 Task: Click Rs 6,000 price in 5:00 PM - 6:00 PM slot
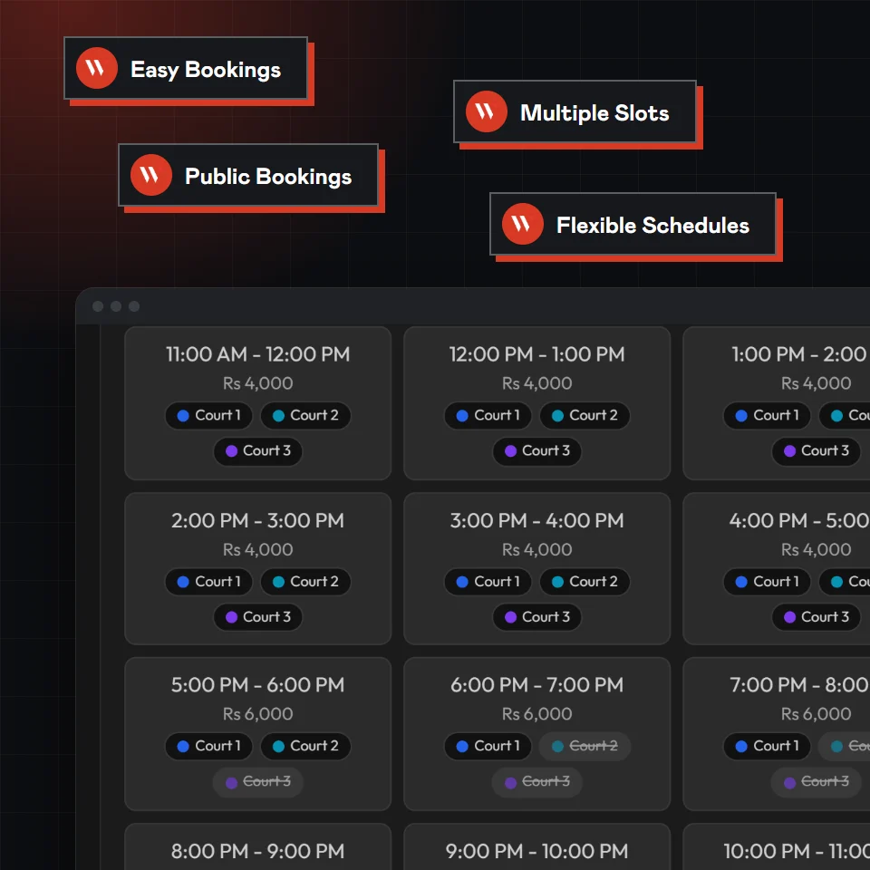tap(258, 714)
